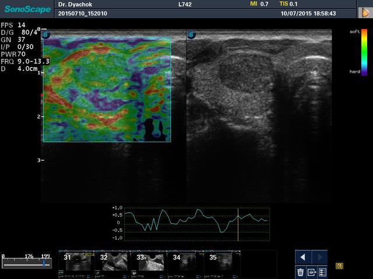This screenshot has width=373, height=279.
Task: Click the report layout icon right of export
Action: [322, 271]
